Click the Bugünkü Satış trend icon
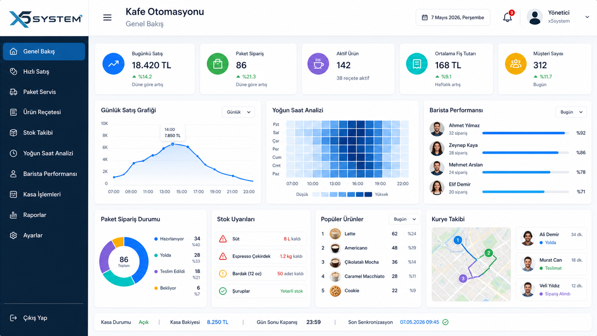The height and width of the screenshot is (336, 597). coord(113,64)
